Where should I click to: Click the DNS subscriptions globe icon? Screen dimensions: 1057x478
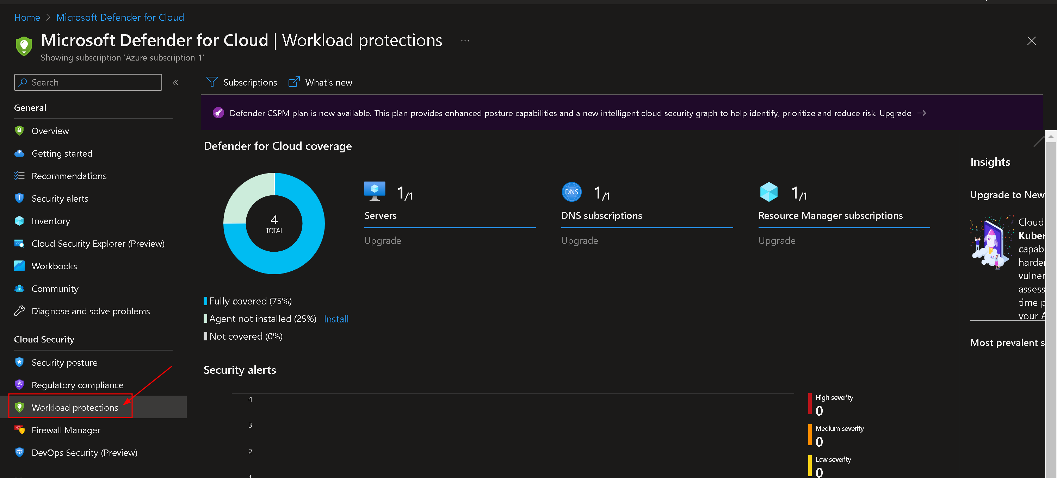pyautogui.click(x=571, y=192)
